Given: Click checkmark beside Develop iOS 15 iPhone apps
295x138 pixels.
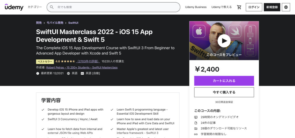Looking at the screenshot, I should tap(43, 109).
